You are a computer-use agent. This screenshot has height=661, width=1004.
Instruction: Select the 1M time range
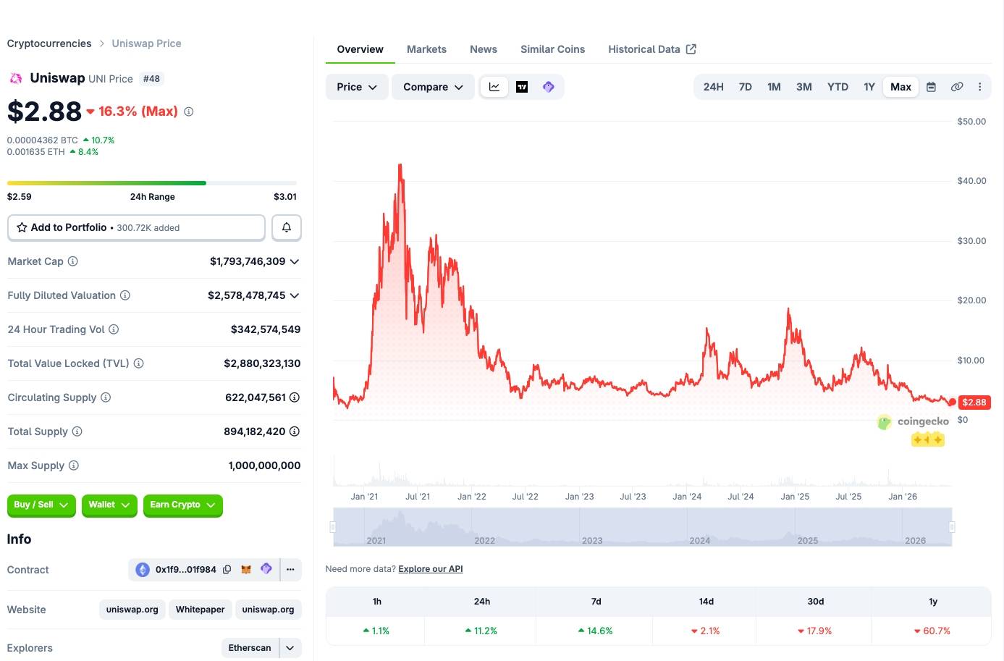775,87
